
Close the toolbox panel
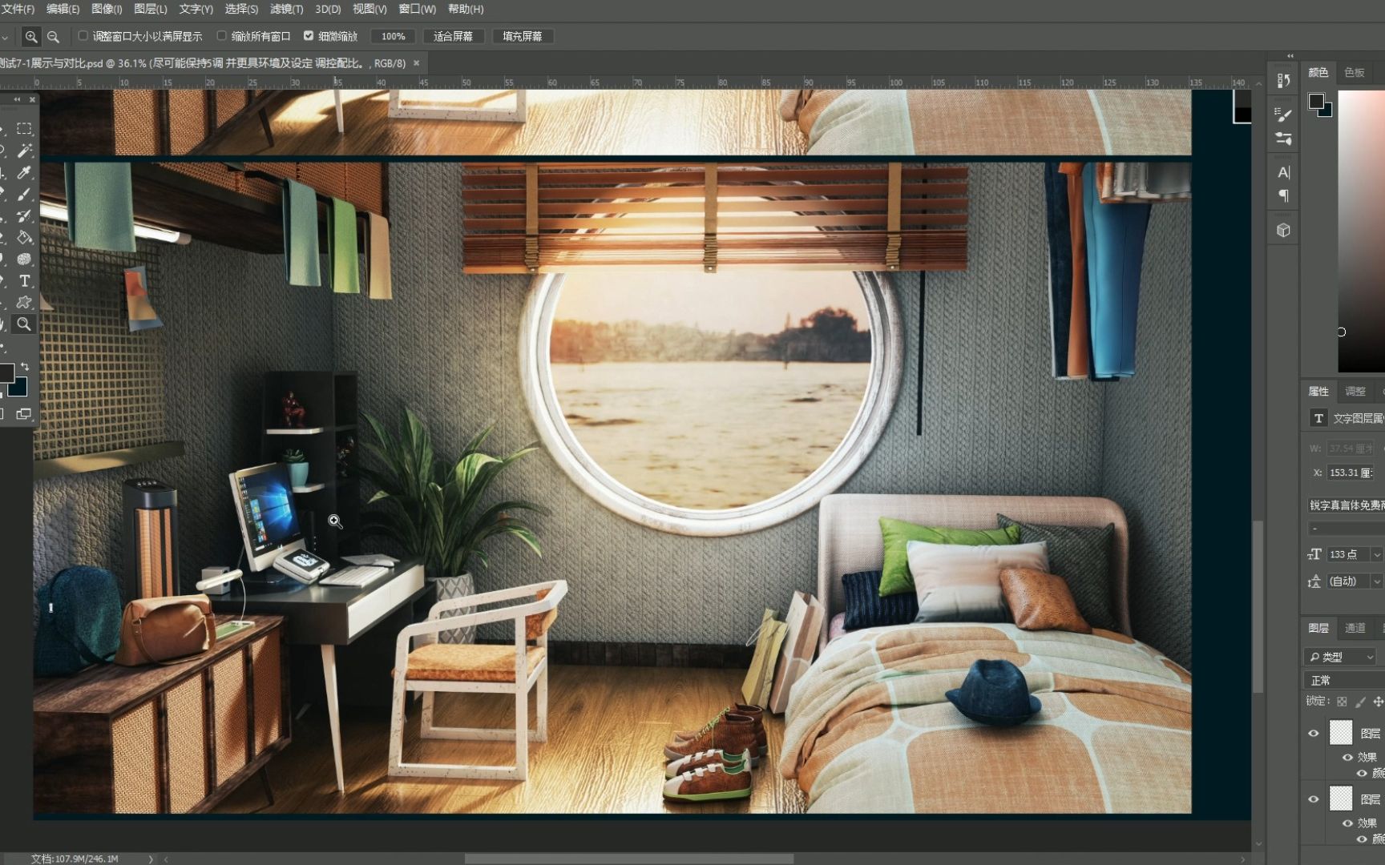pyautogui.click(x=32, y=99)
